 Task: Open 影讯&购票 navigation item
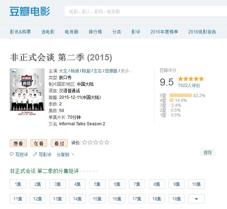pyautogui.click(x=21, y=32)
